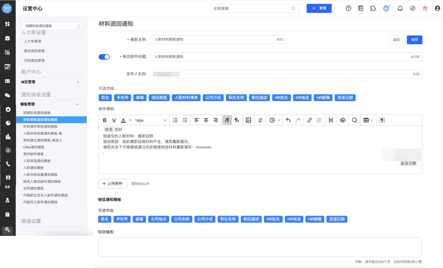Insert image into email template
This screenshot has width=443, height=268.
[x=248, y=120]
